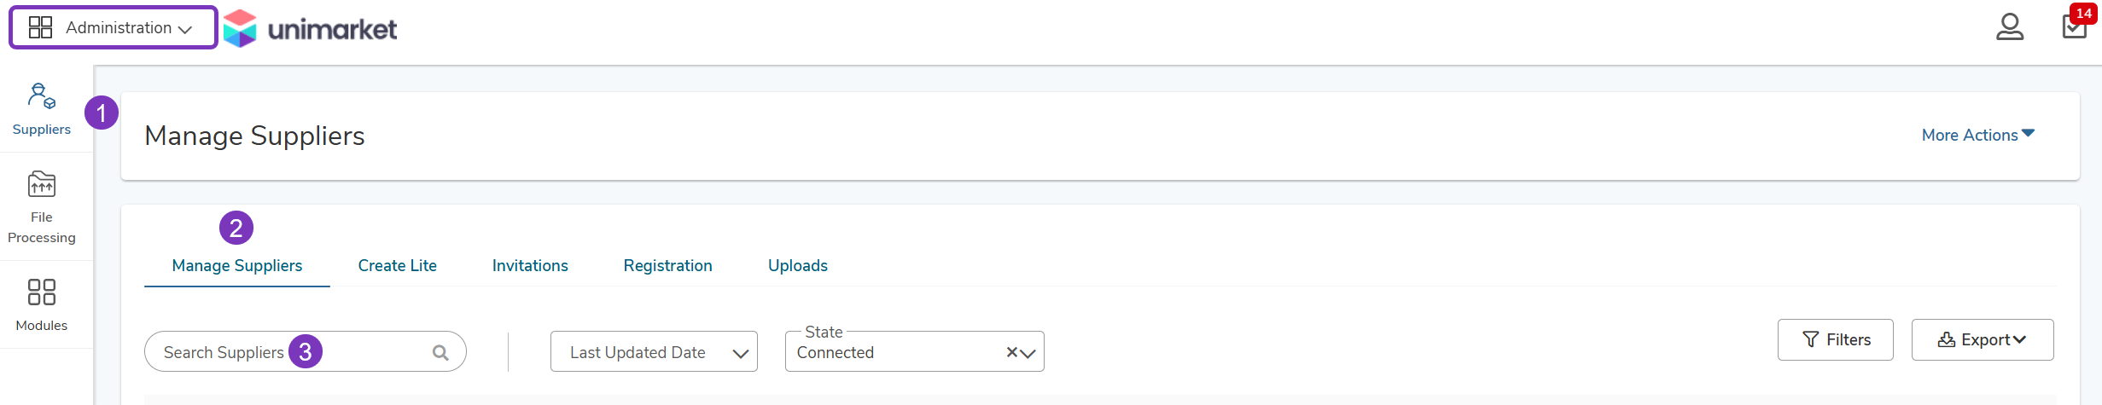Open the Modules sidebar icon
Image resolution: width=2102 pixels, height=405 pixels.
click(x=42, y=305)
